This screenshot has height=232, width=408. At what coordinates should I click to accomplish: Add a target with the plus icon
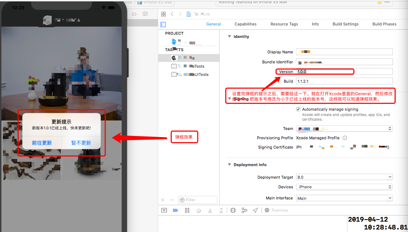163,200
